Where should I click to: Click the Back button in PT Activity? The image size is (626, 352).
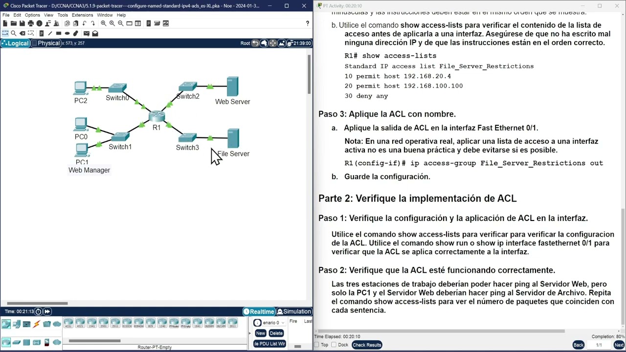pos(578,345)
